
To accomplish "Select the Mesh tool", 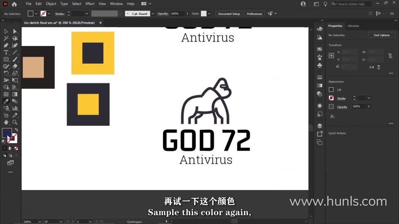I will point(6,94).
